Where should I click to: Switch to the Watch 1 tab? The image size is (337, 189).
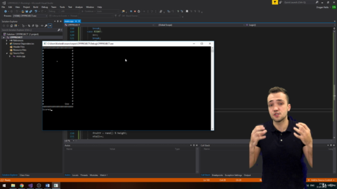(x=104, y=175)
